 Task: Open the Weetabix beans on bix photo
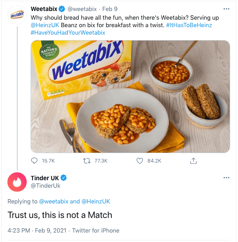click(130, 96)
